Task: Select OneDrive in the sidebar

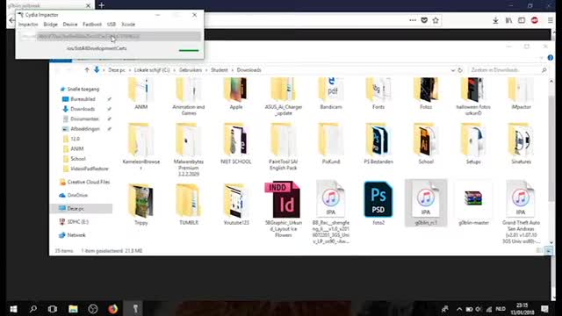Action: [x=77, y=195]
